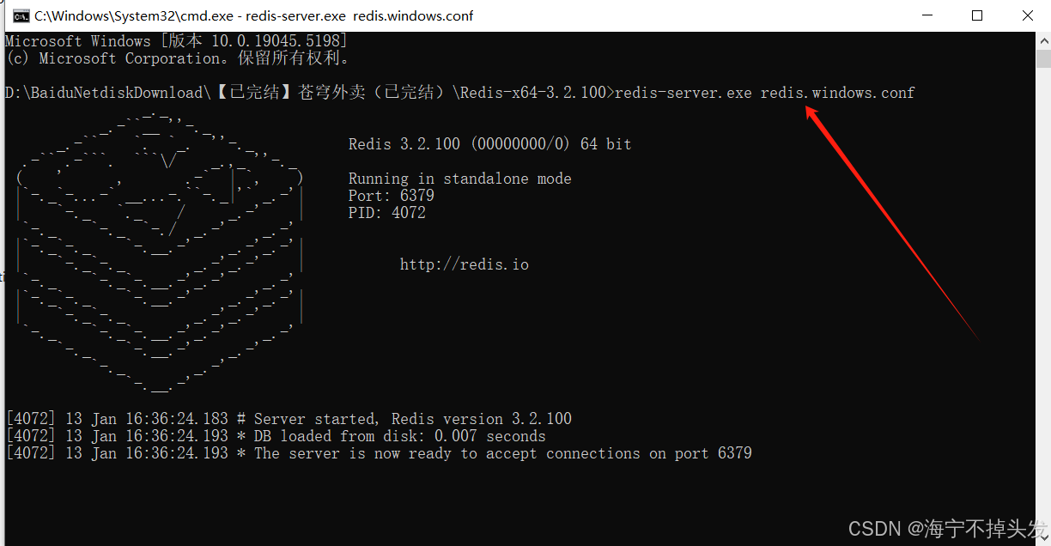The width and height of the screenshot is (1051, 546).
Task: Click 'Microsoft Windows [版本 10.0.19045.5198]' line
Action: [176, 41]
